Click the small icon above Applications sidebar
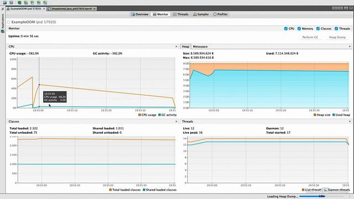 point(3,9)
